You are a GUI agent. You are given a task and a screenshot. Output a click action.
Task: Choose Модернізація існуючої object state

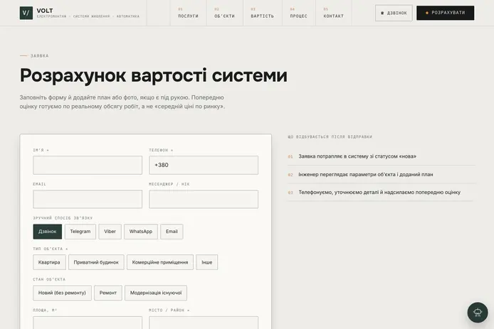156,293
